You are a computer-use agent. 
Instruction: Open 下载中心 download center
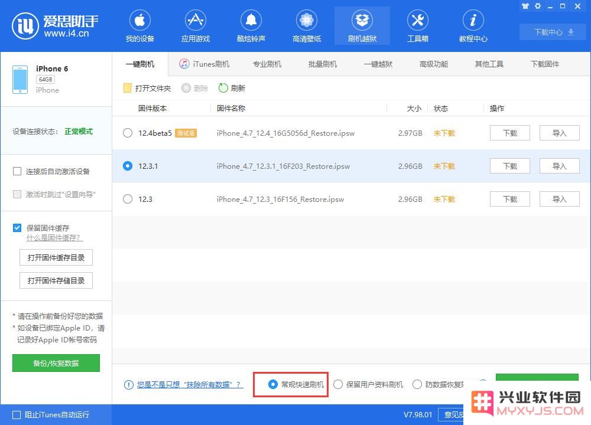553,32
